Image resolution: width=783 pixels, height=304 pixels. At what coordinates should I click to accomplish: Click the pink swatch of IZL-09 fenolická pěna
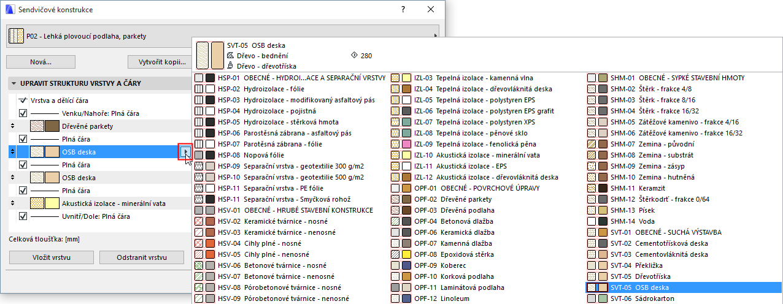click(x=406, y=144)
